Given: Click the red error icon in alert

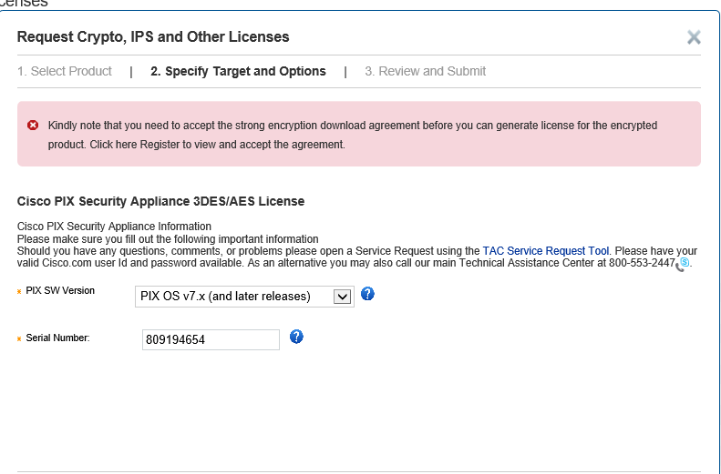Looking at the screenshot, I should point(33,126).
